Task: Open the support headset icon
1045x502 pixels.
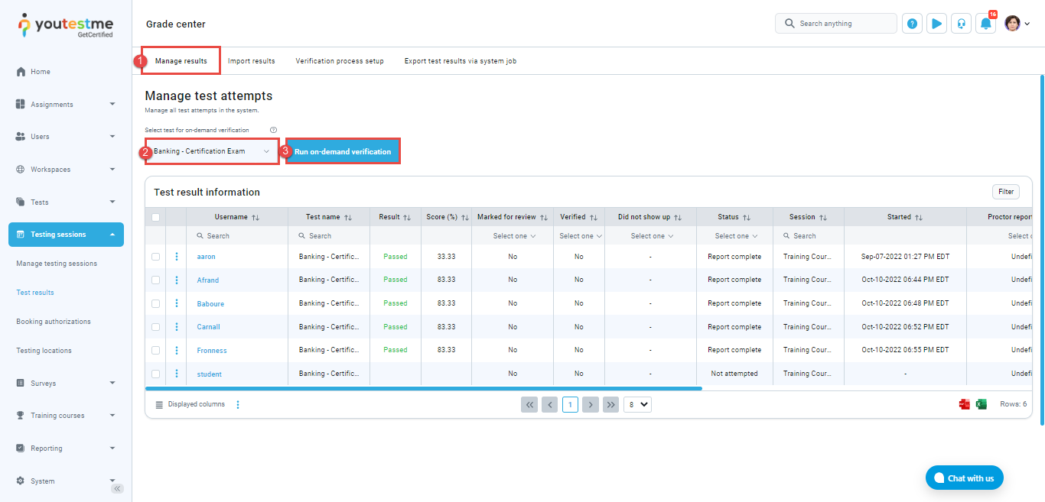Action: coord(961,24)
